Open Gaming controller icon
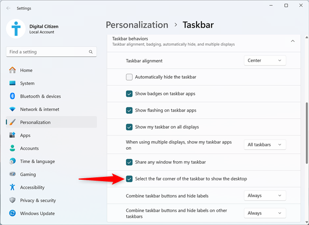The height and width of the screenshot is (225, 309). 12,174
